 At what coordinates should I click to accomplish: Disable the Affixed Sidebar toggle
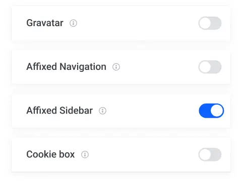tap(211, 111)
